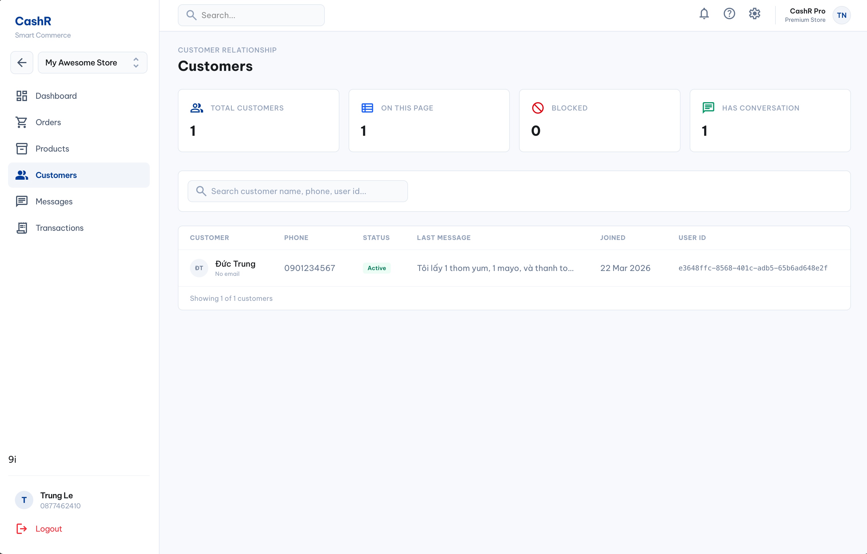Screen dimensions: 867x554
Task: Click the help question mark icon
Action: (x=729, y=14)
